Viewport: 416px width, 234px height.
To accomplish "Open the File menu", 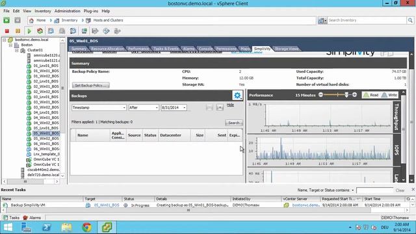I will 6,11.
